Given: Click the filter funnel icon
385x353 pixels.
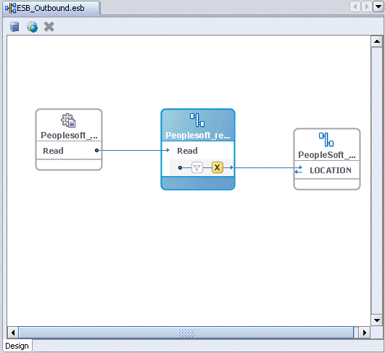Looking at the screenshot, I should pyautogui.click(x=197, y=167).
